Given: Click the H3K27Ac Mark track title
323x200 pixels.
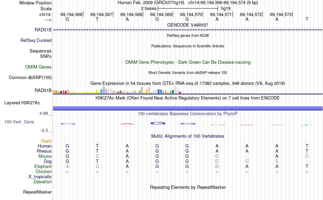Looking at the screenshot, I should pos(188,98).
